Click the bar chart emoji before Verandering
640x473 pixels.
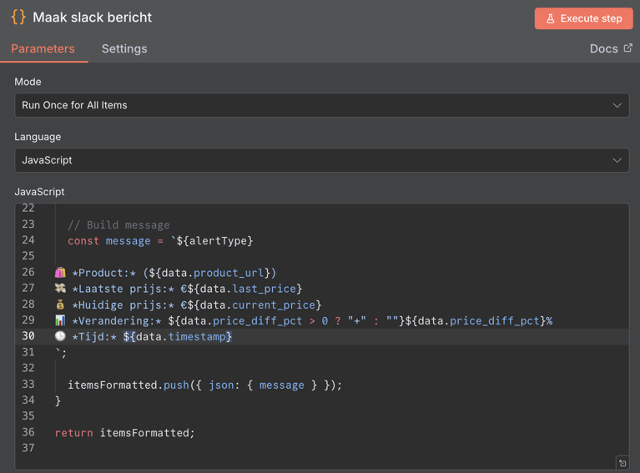tap(60, 320)
